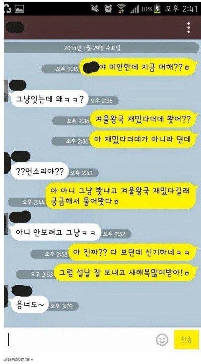Tap the '응너도~' reply bubble
The image size is (201, 364).
(29, 304)
